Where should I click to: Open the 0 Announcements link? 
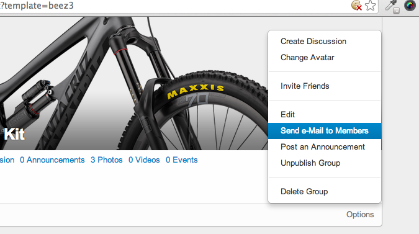[52, 160]
